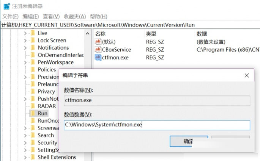
Task: Open the 收藏夹(A) menu
Action: tap(74, 16)
